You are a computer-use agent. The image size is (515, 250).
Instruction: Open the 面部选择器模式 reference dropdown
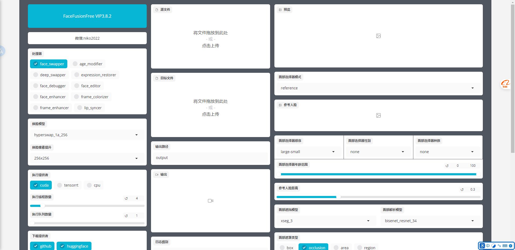[378, 88]
